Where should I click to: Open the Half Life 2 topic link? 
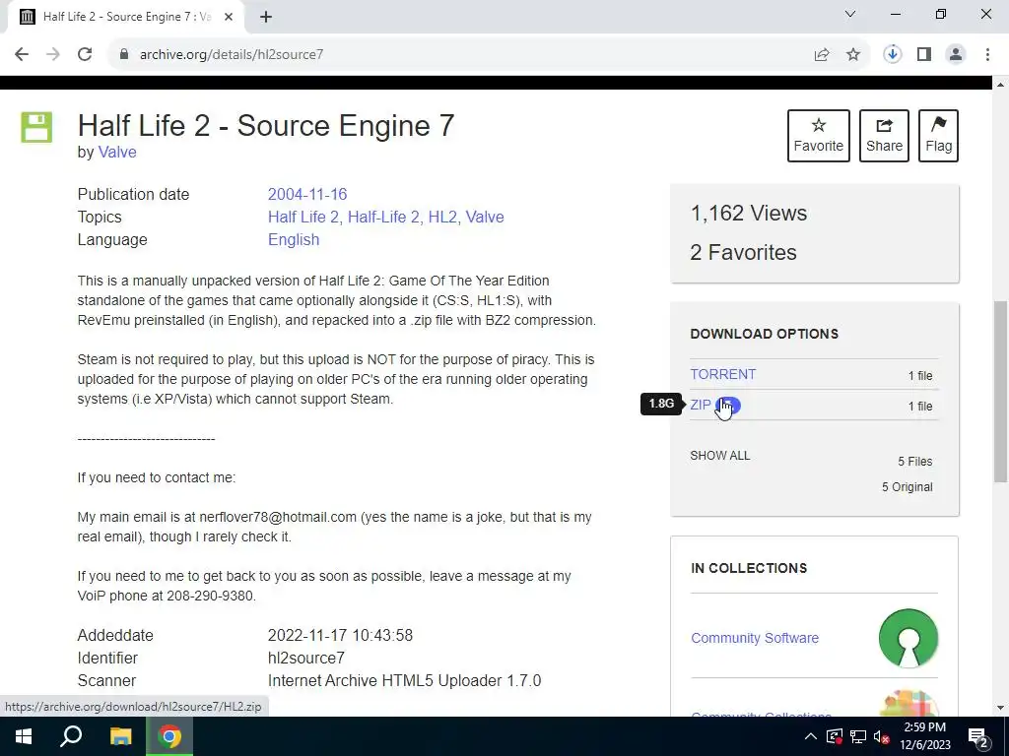(x=305, y=218)
